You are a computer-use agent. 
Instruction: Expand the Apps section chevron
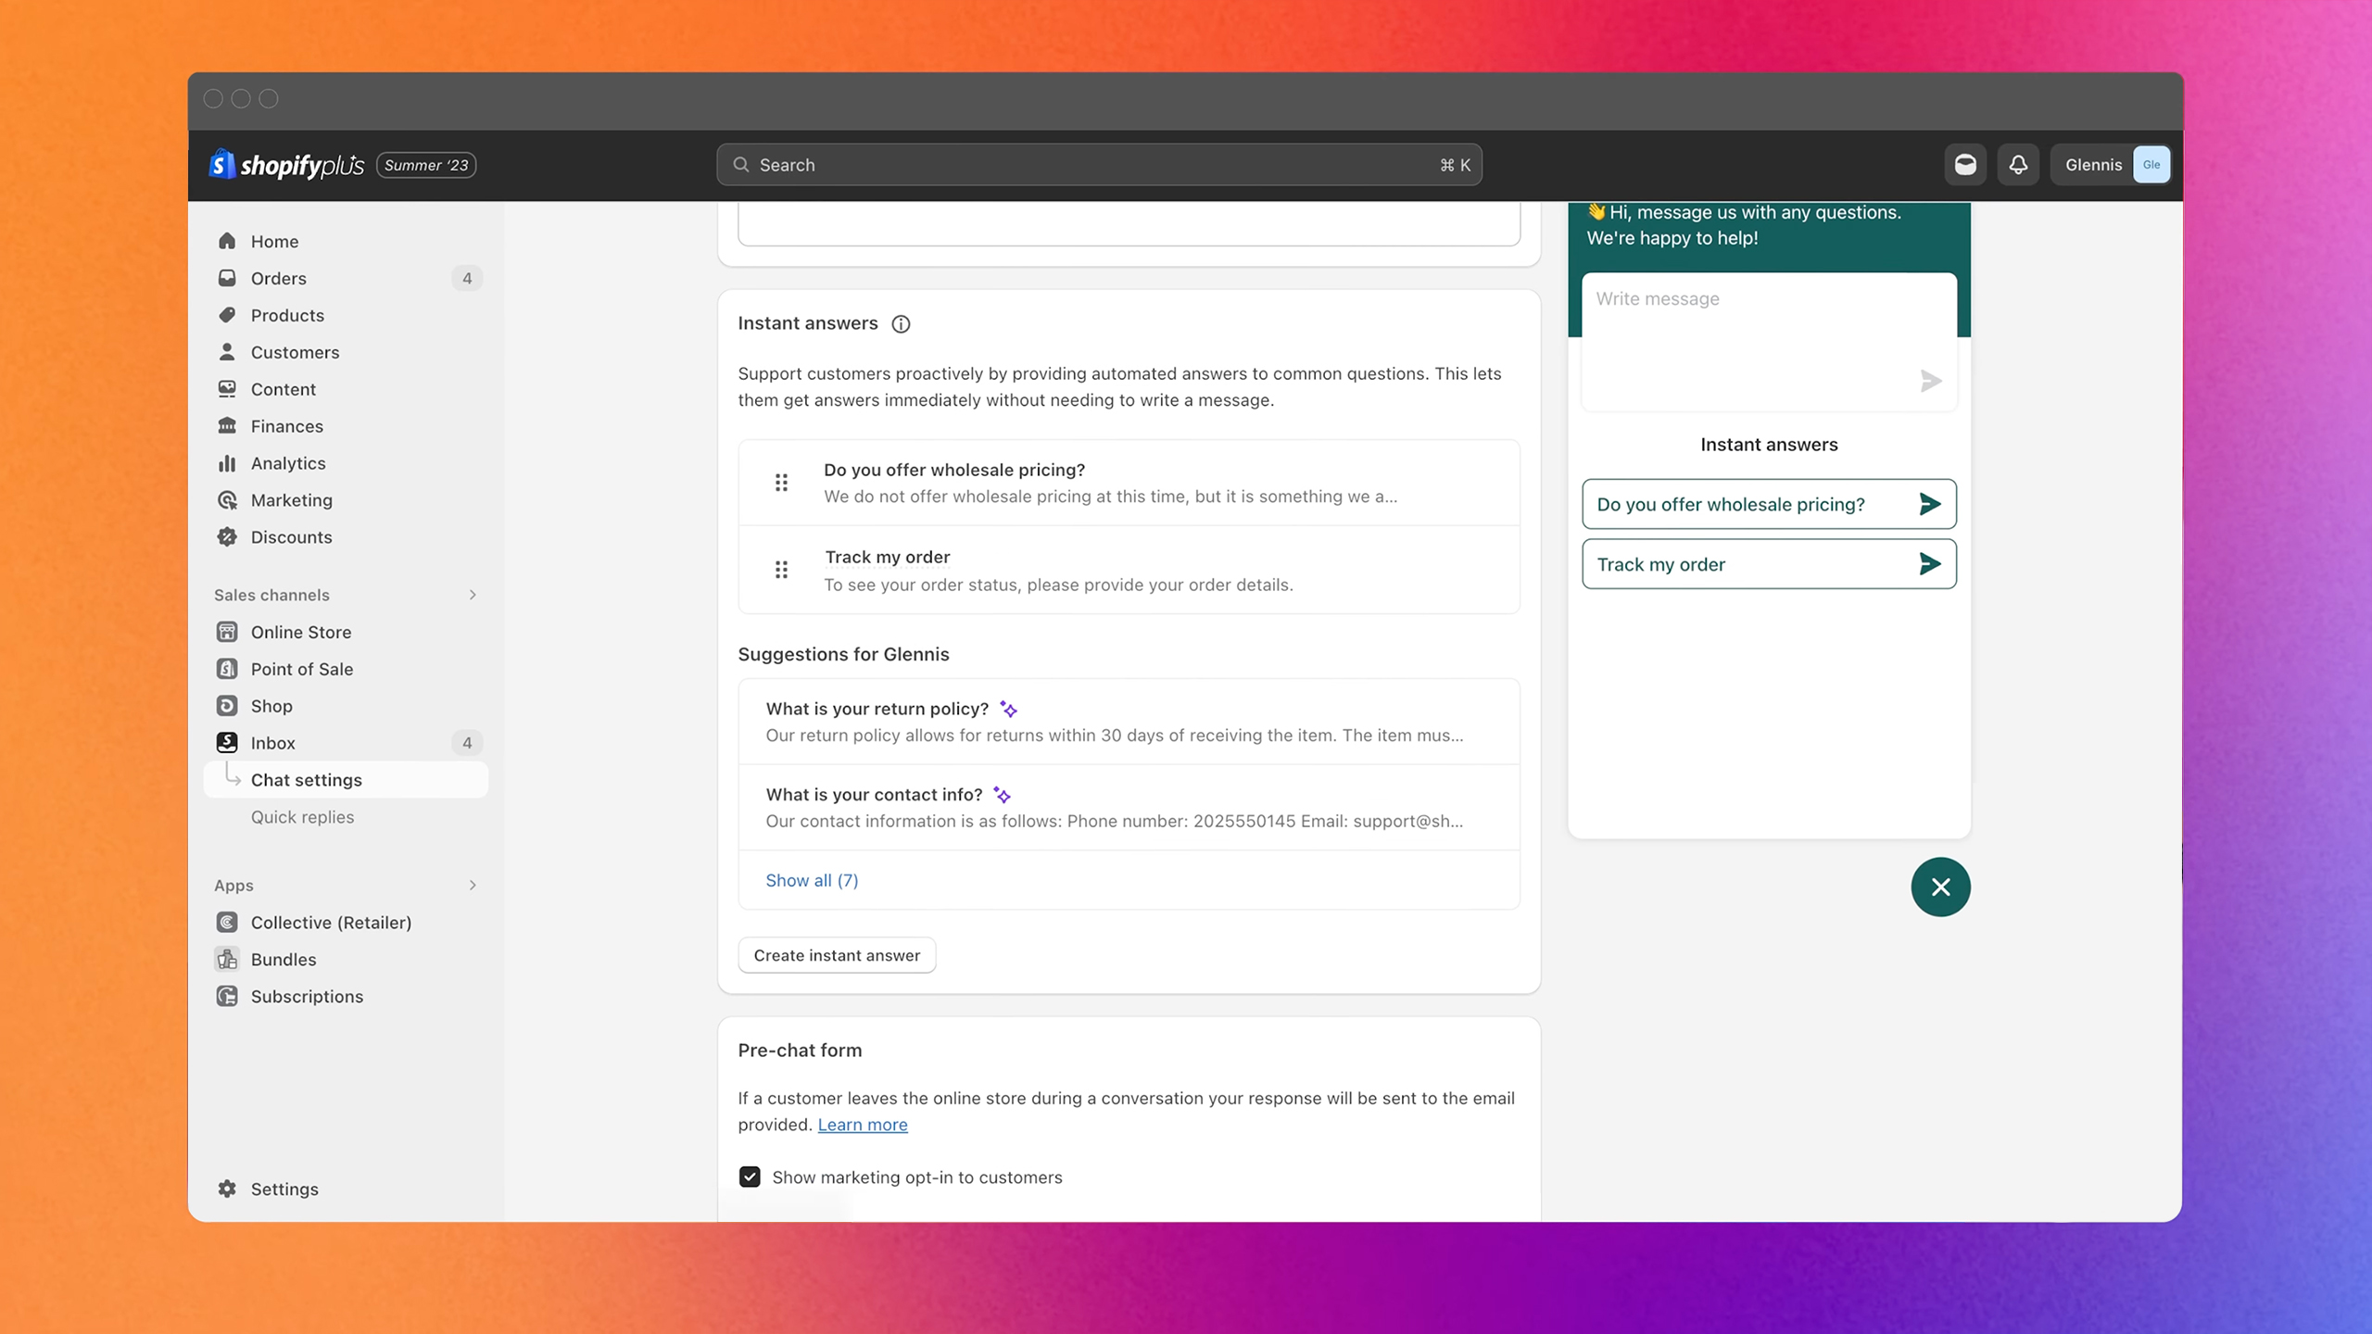tap(473, 886)
